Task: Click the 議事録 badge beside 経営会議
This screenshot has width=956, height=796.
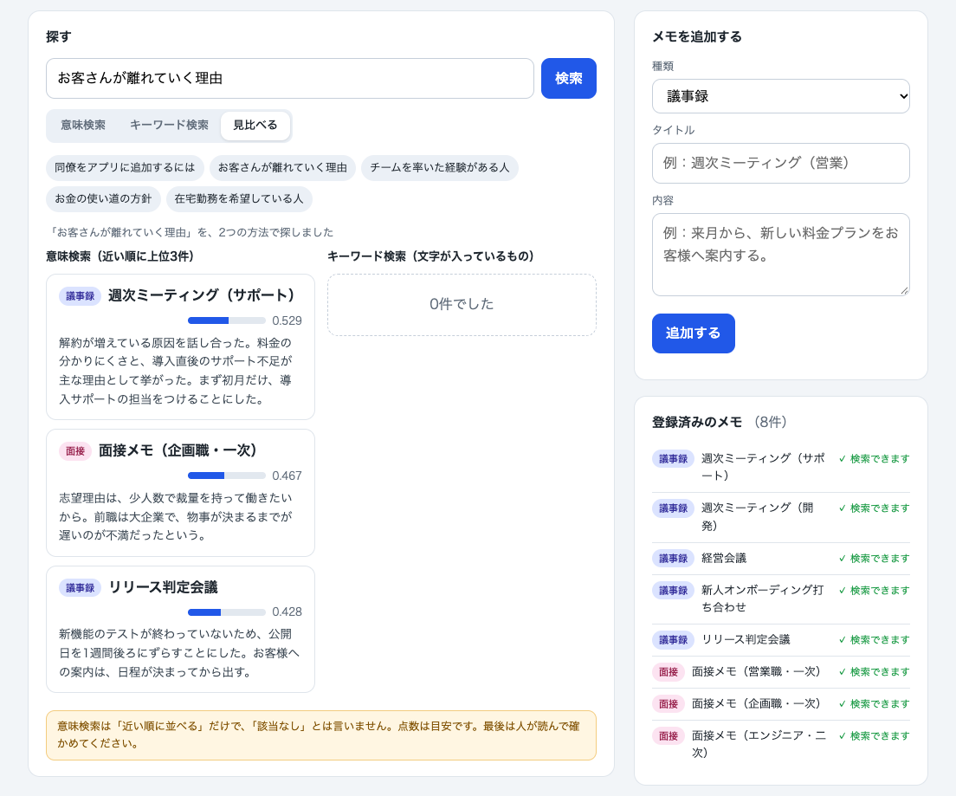Action: coord(673,558)
